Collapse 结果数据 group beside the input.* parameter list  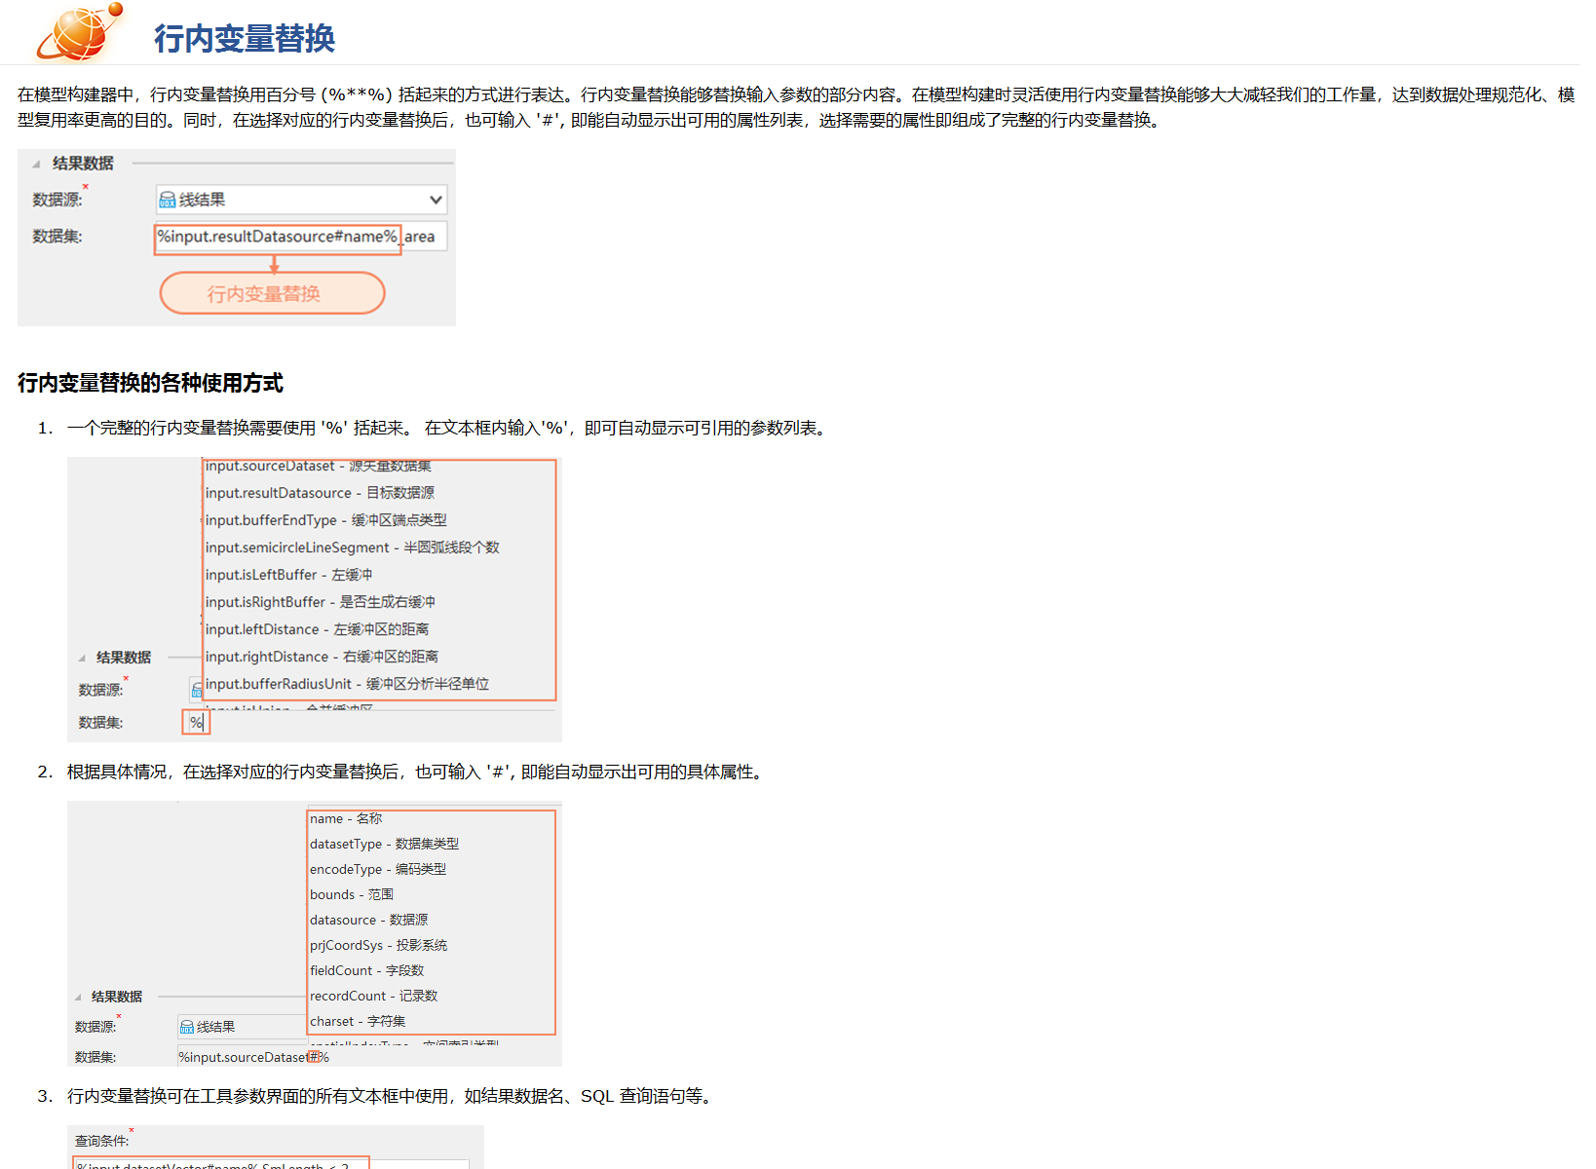click(x=82, y=658)
